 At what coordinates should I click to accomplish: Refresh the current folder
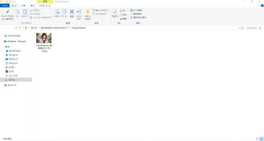tap(242, 28)
